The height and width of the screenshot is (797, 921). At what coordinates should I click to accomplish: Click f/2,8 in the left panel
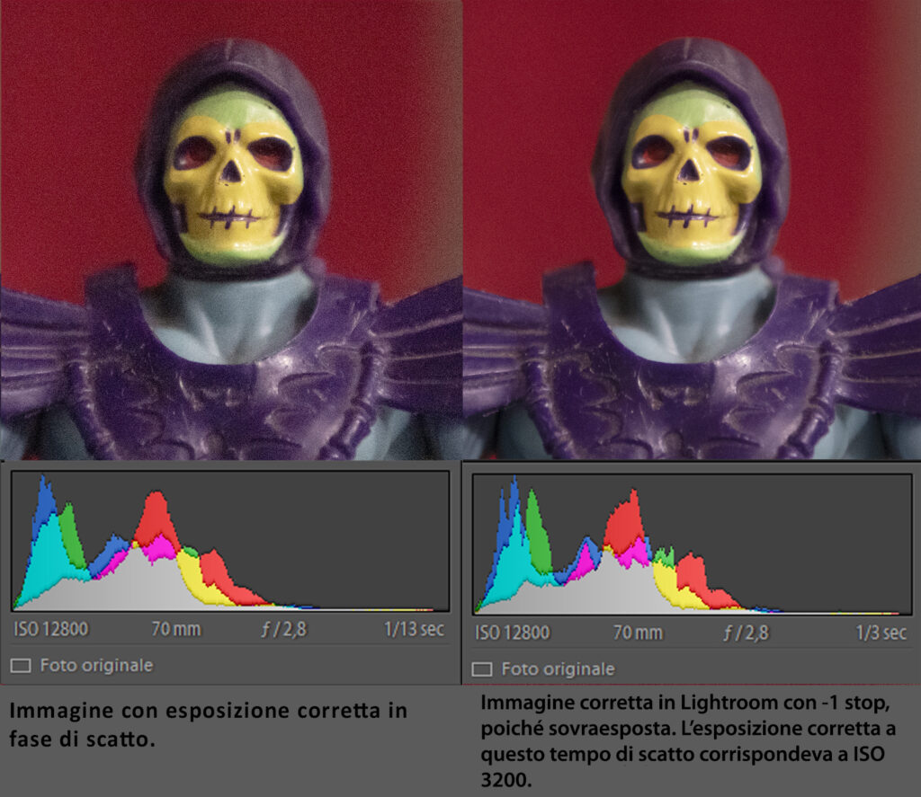click(284, 629)
